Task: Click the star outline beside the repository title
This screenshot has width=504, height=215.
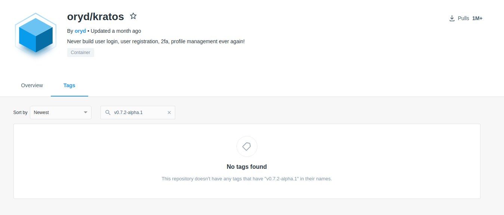Action: click(x=133, y=16)
